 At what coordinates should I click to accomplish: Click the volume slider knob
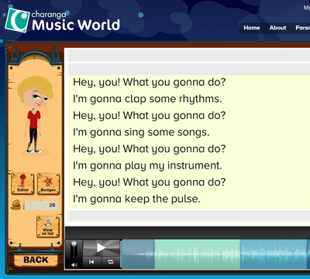74,243
